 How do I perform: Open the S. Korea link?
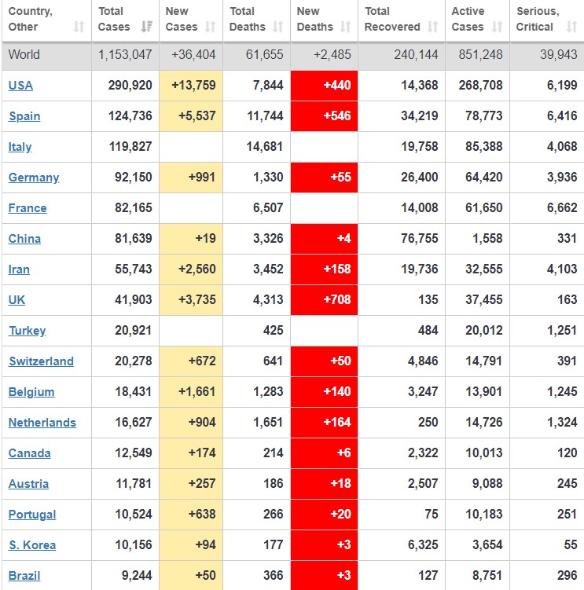[32, 545]
